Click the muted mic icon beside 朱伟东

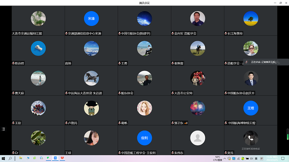point(173,153)
